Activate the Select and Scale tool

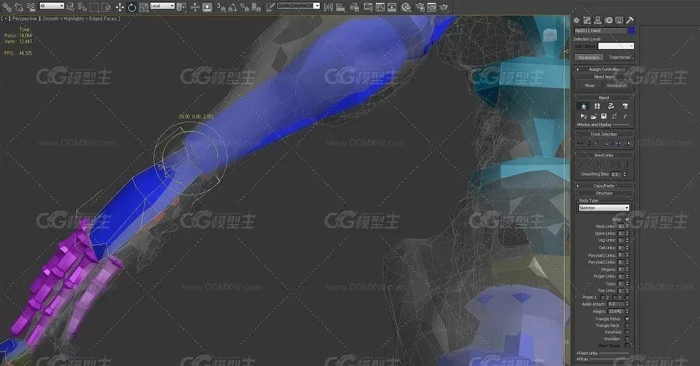(x=143, y=7)
